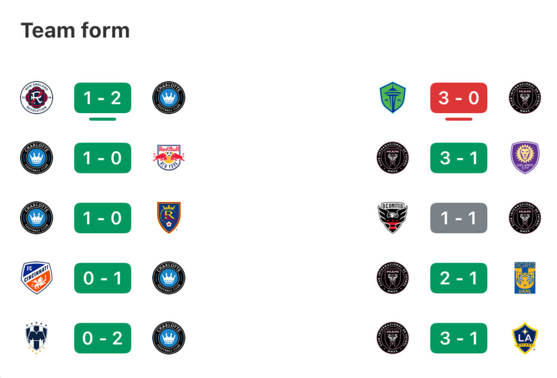The height and width of the screenshot is (378, 557).
Task: Click the Orlando City lion badge
Action: tap(525, 158)
